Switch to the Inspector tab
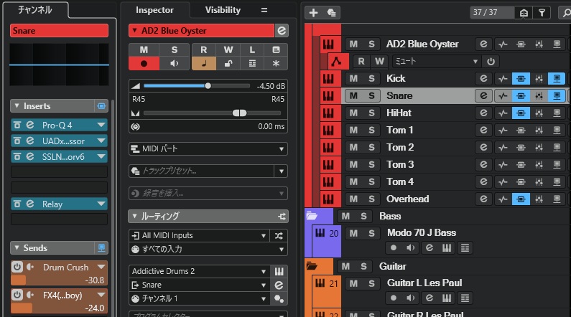This screenshot has height=317, width=571. [154, 10]
